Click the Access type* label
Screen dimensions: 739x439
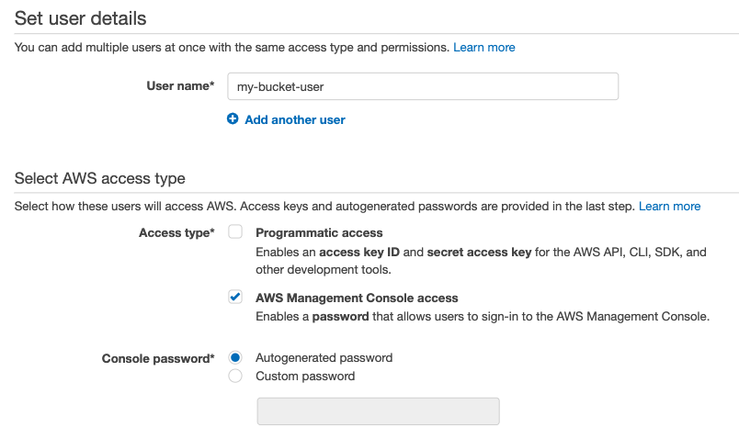pos(176,232)
